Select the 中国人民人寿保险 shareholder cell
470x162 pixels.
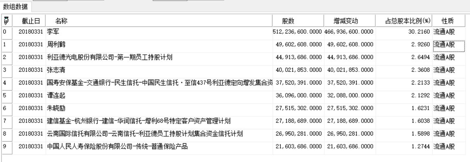[159, 147]
